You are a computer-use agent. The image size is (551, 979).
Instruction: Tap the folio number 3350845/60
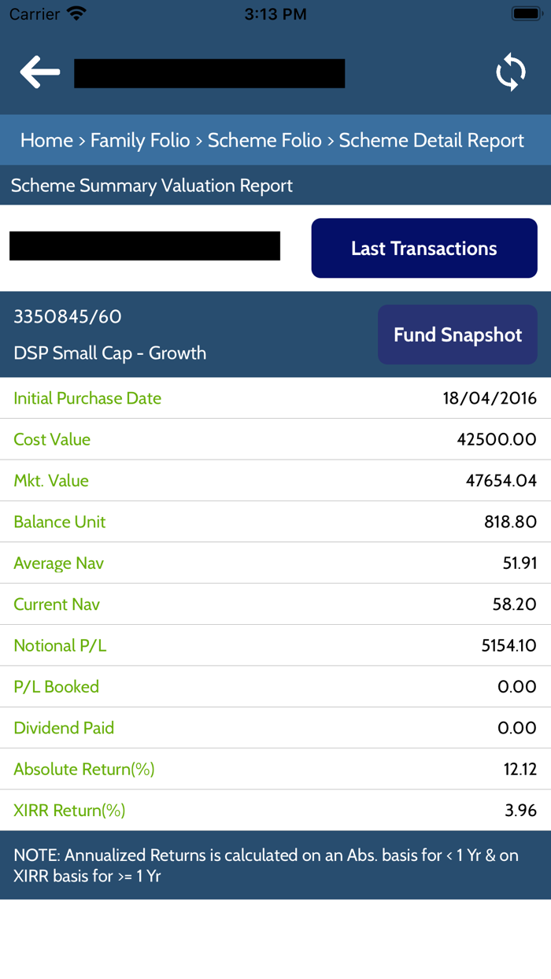click(x=68, y=317)
